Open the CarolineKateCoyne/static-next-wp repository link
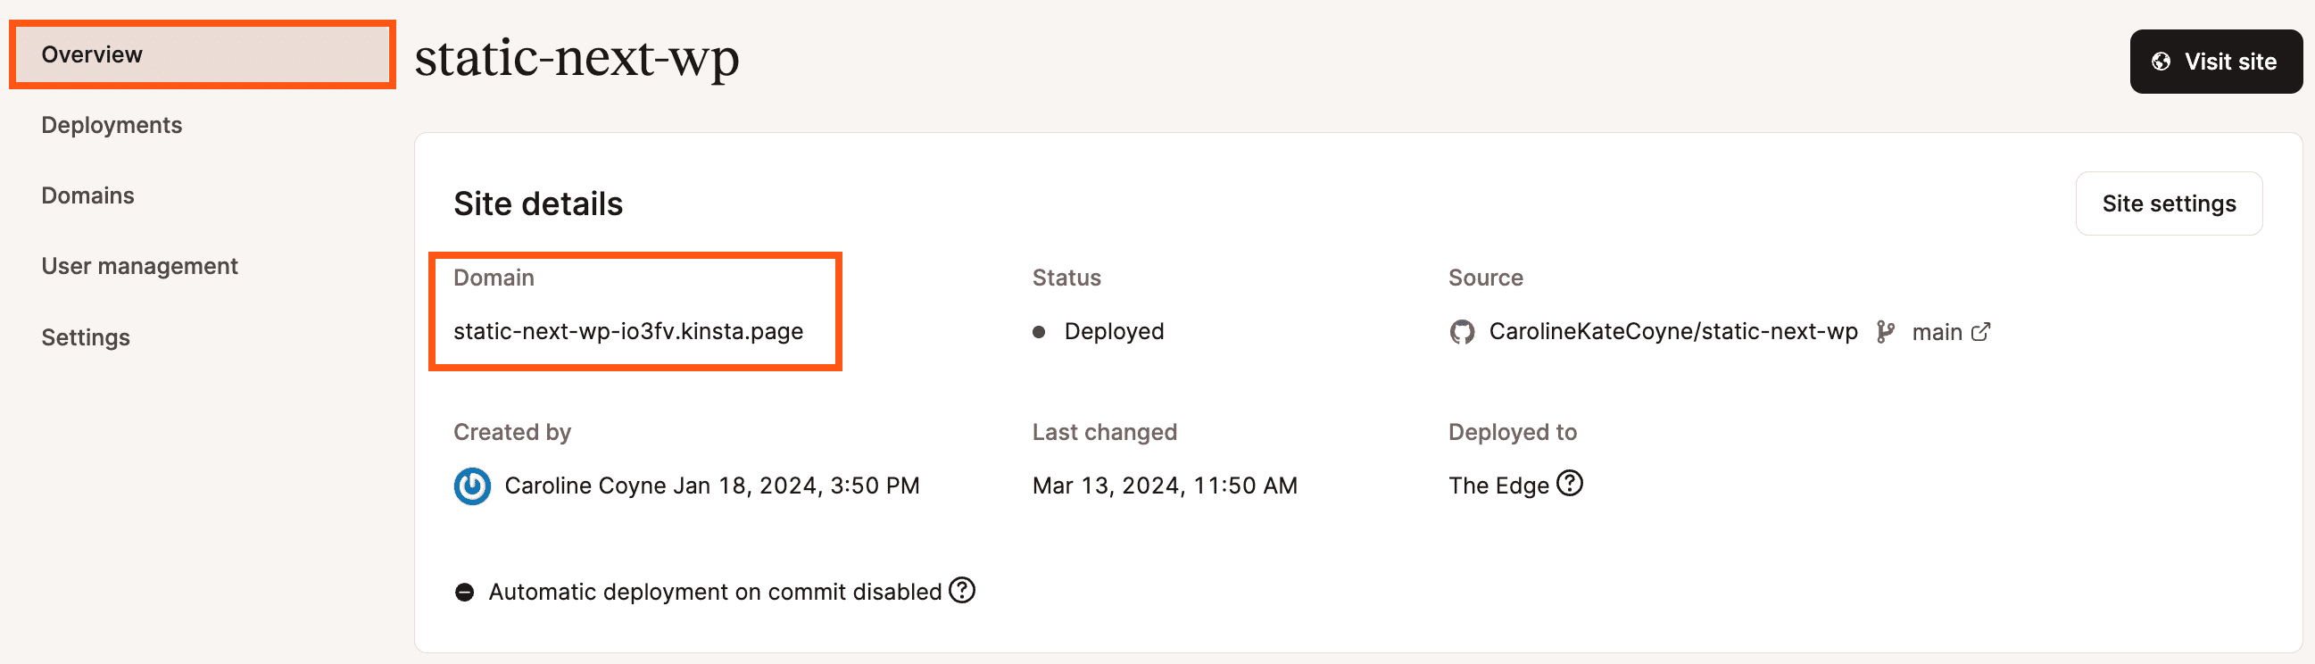 (1672, 331)
